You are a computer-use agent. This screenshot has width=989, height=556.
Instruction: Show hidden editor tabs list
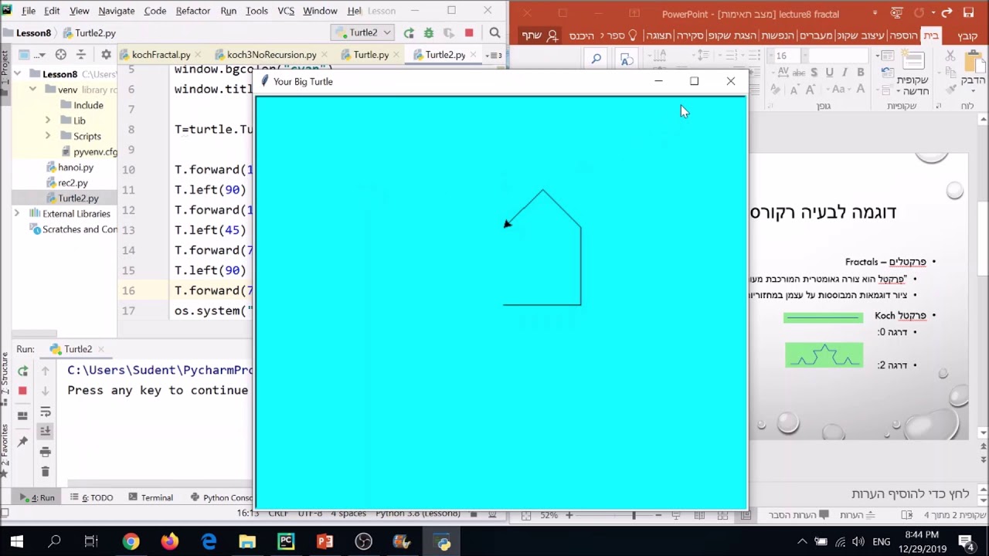point(493,55)
